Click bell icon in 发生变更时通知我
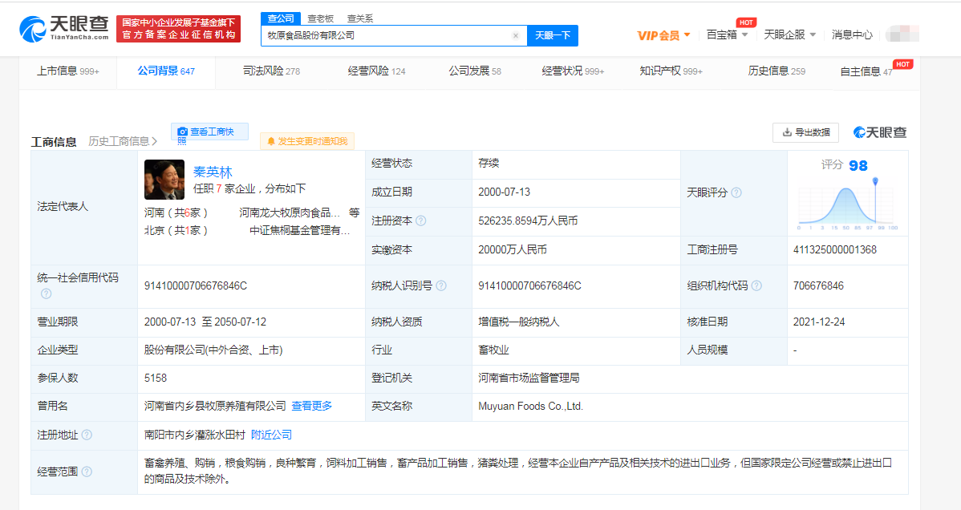Image resolution: width=961 pixels, height=510 pixels. (271, 141)
